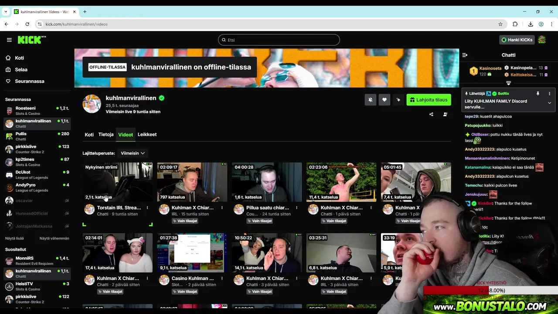This screenshot has height=314, width=558.
Task: Click Näytä lisää in followed list
Action: [14, 239]
